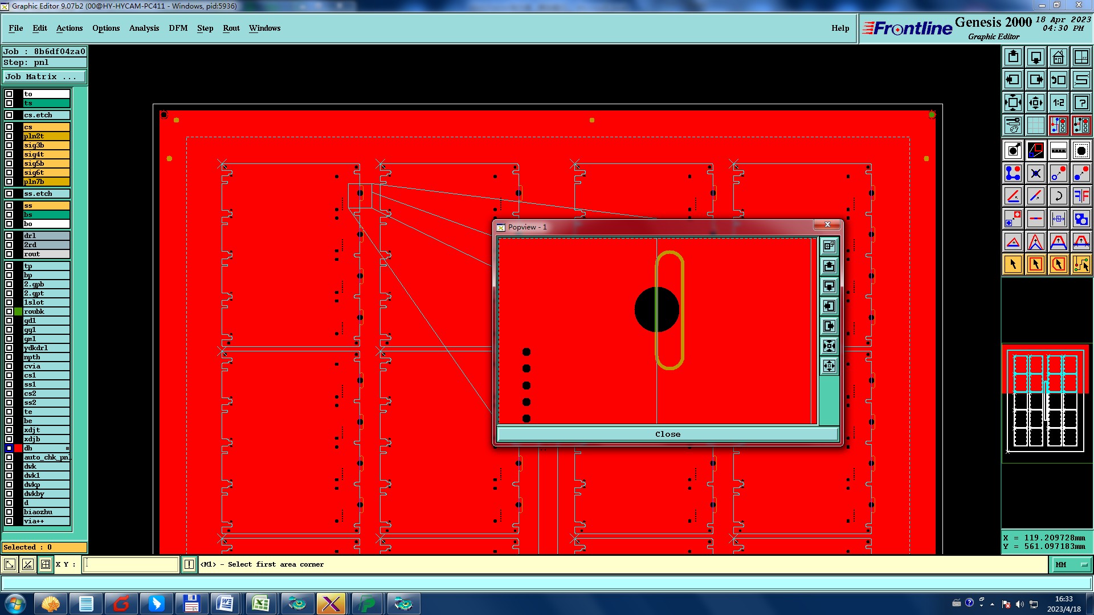Select the polygon selection arrow tool
The width and height of the screenshot is (1094, 615).
pyautogui.click(x=1058, y=264)
